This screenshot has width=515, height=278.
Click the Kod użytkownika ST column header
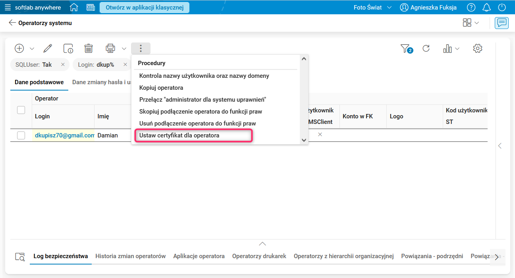[466, 116]
